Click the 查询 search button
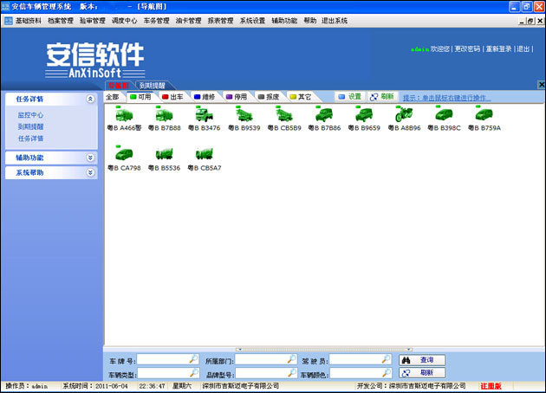The image size is (546, 393). (x=422, y=359)
